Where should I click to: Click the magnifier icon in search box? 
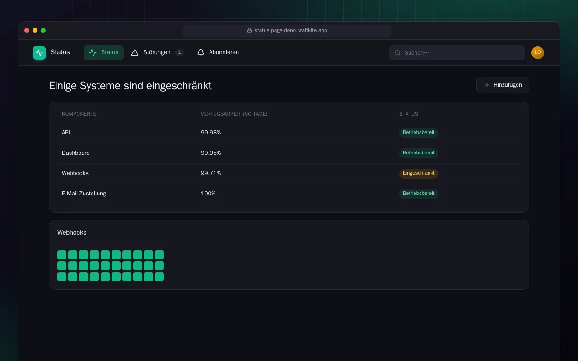coord(398,53)
